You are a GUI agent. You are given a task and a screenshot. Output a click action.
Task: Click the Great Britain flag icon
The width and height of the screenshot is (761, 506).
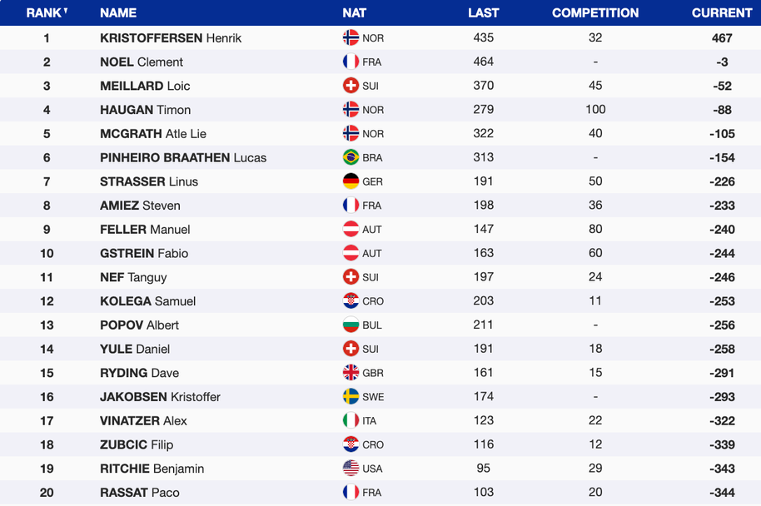(351, 373)
